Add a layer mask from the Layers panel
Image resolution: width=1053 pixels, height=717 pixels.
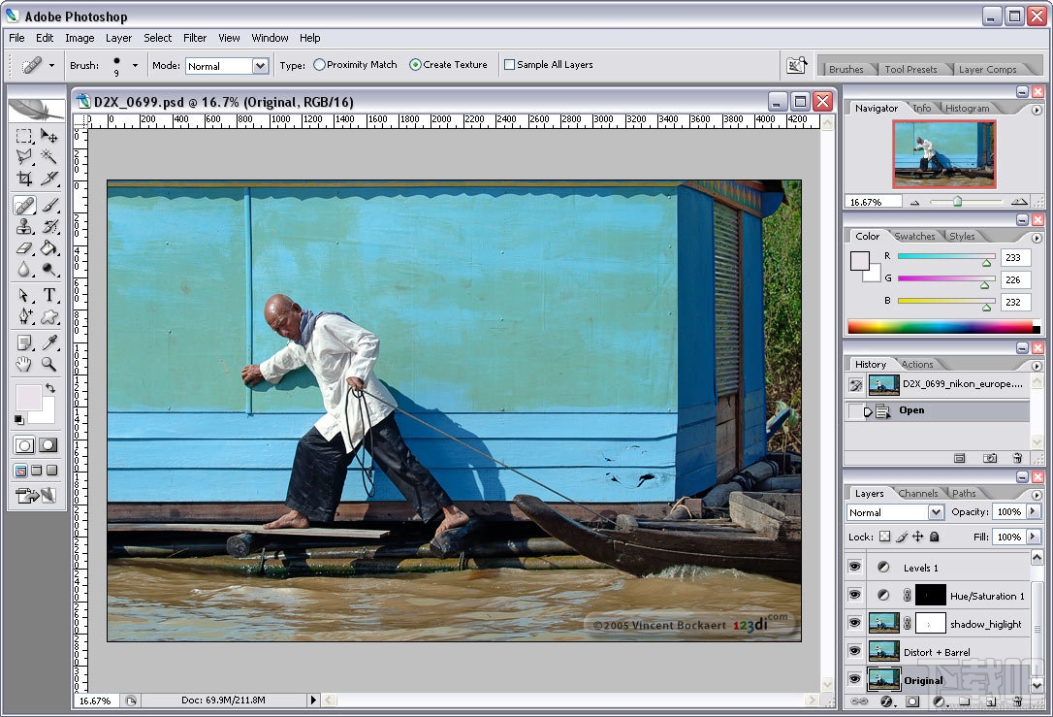coord(912,701)
